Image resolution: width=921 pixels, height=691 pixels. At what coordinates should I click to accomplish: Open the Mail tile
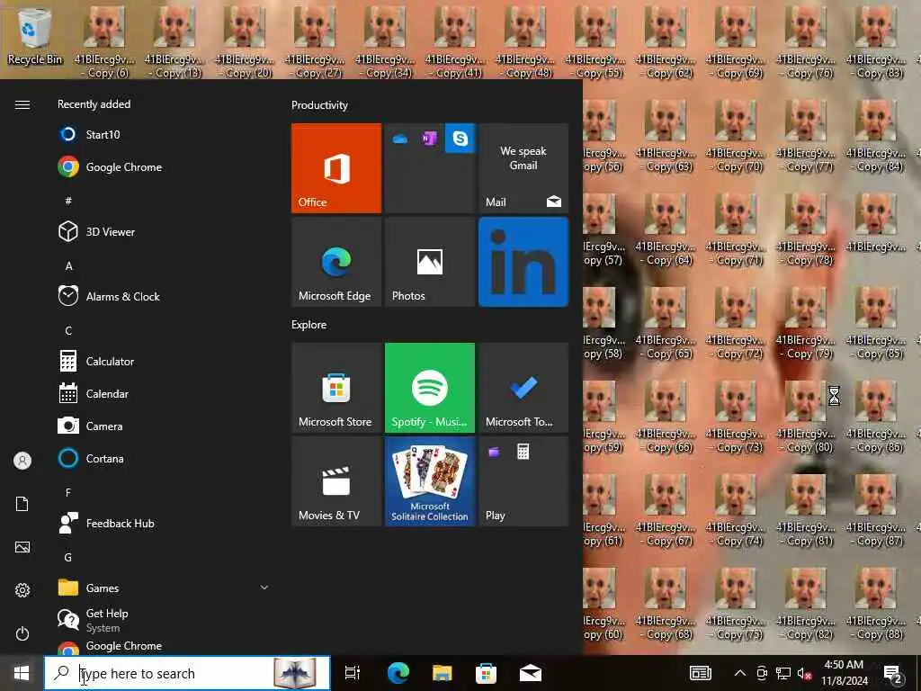(523, 168)
